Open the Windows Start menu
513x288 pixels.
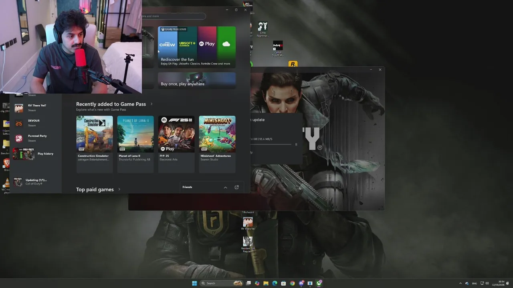pyautogui.click(x=194, y=283)
